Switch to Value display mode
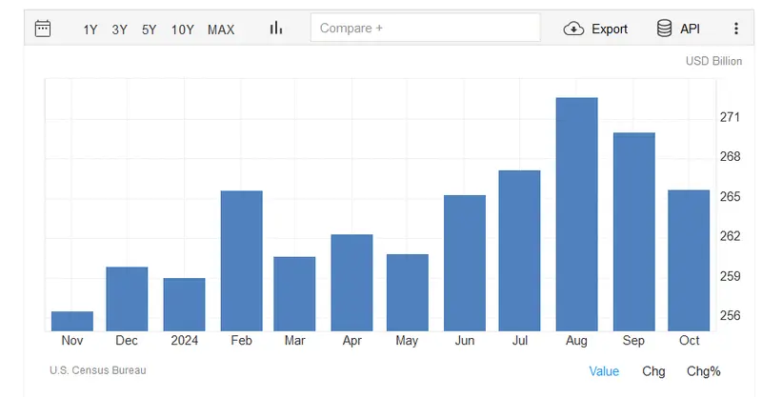762x397 pixels. pos(604,371)
